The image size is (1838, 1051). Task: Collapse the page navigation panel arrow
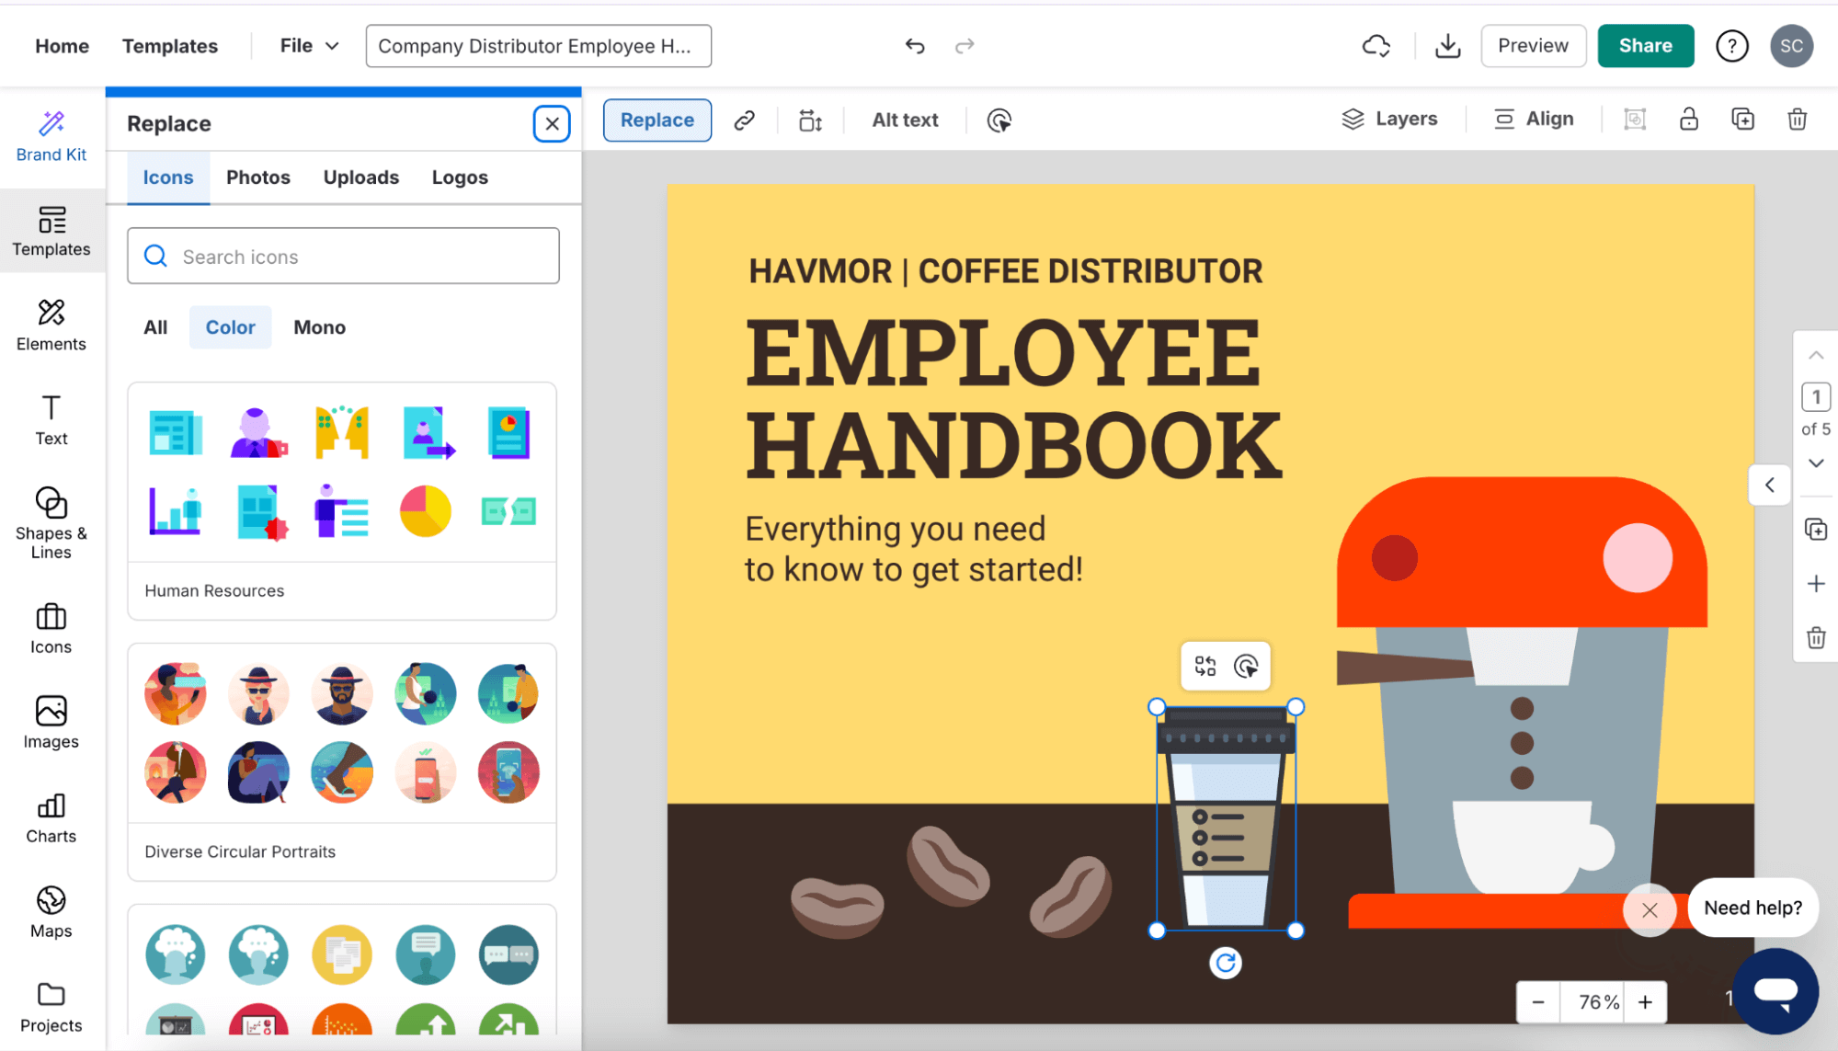[1768, 485]
